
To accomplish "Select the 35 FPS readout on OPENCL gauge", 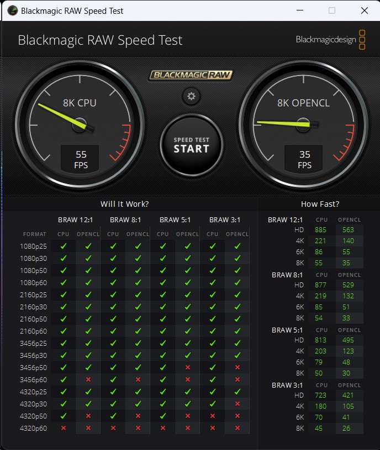I will [x=304, y=159].
